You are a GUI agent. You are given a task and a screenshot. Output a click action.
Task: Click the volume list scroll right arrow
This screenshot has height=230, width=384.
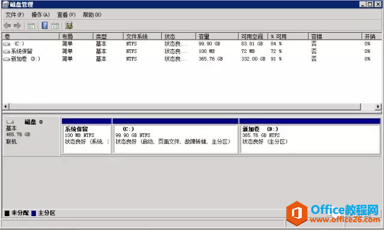378,106
